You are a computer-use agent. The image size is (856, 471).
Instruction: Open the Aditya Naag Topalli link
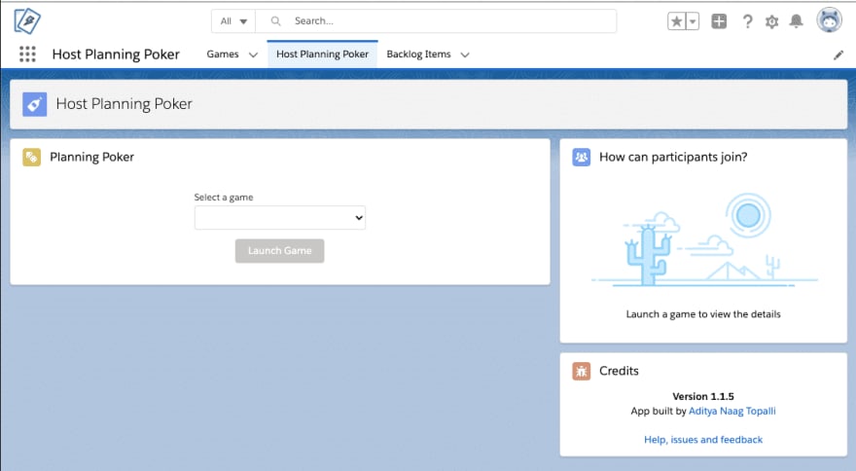[732, 411]
